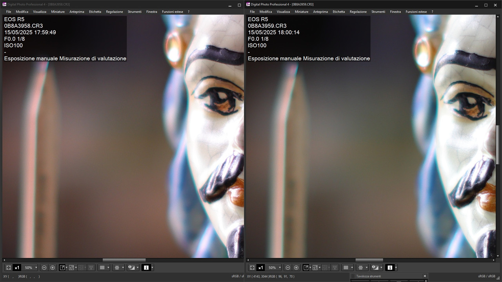Screen dimensions: 502x282
Task: Open File menu in 0B8A3959.CR3 window
Action: click(252, 12)
